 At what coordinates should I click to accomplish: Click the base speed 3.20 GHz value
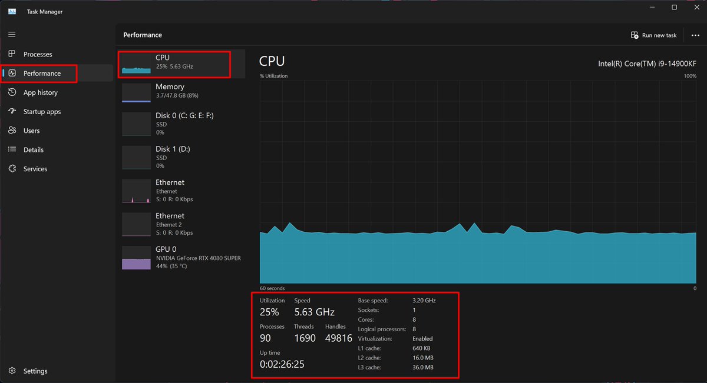[x=424, y=301]
